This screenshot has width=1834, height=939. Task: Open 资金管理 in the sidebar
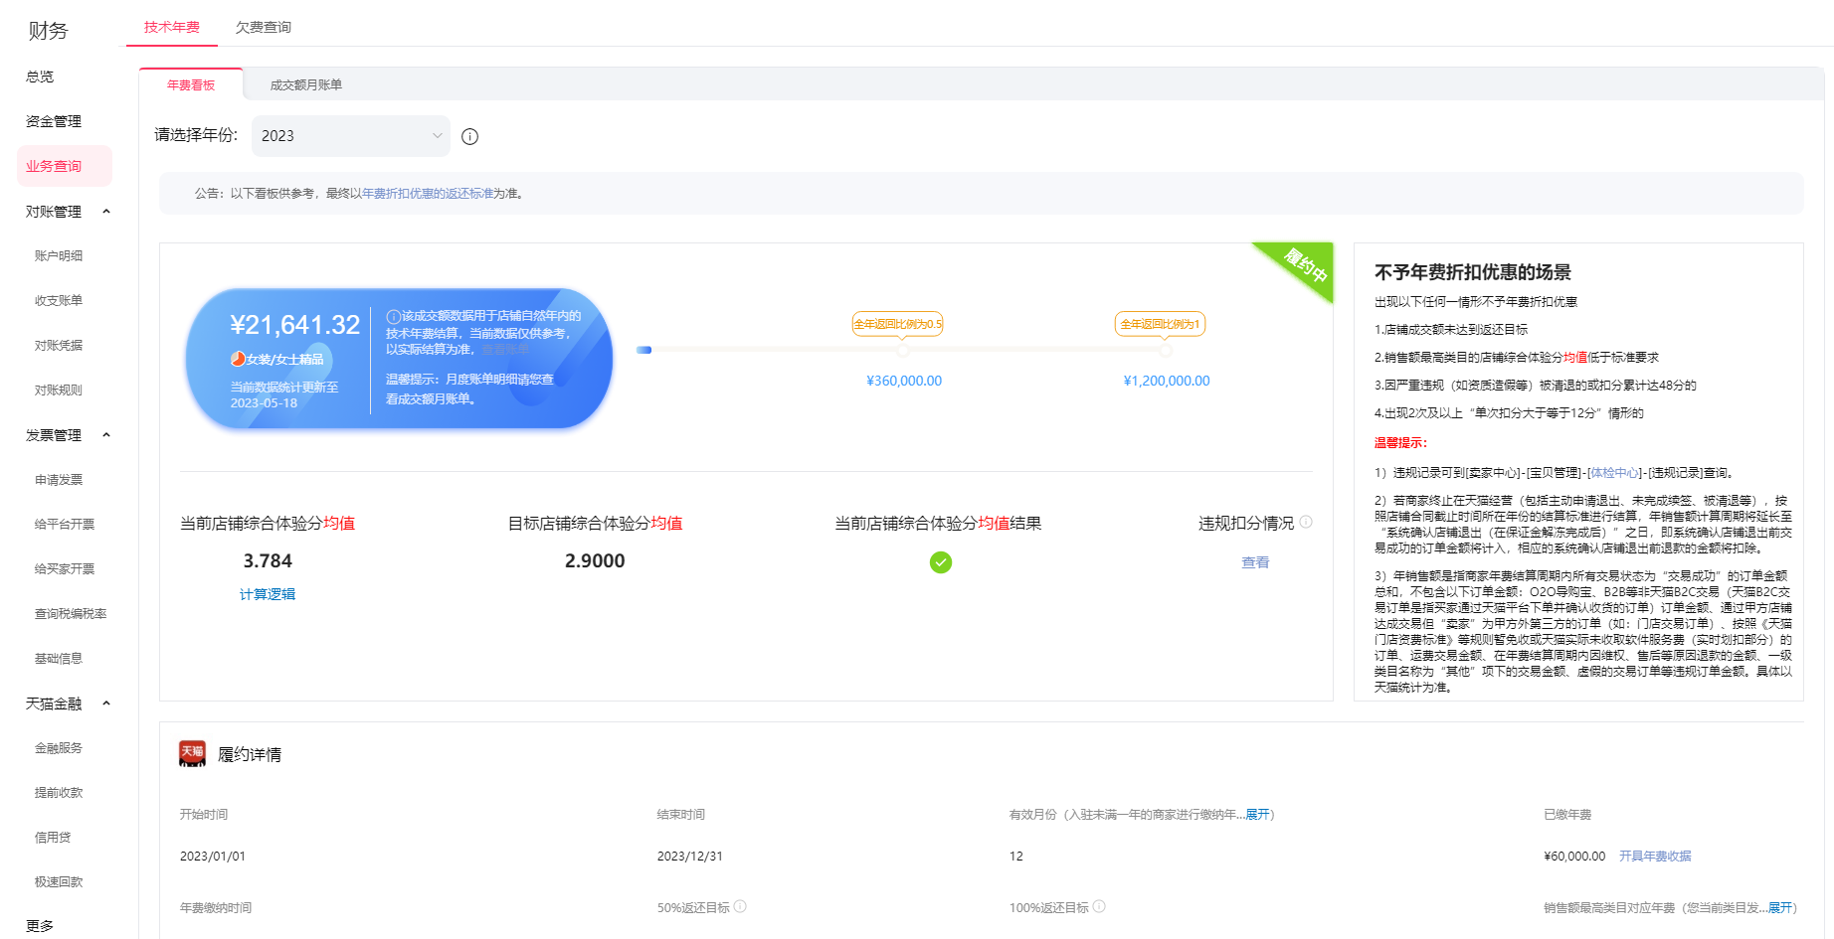[x=54, y=121]
